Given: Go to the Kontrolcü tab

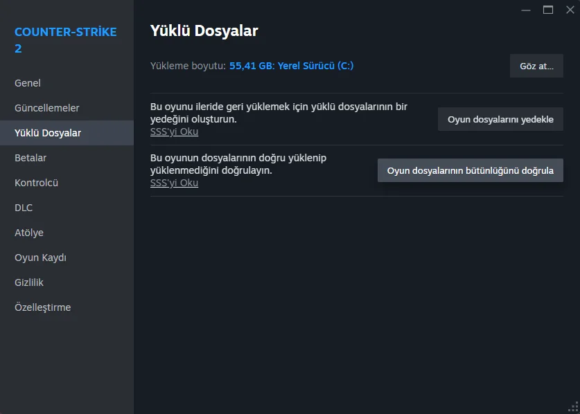Looking at the screenshot, I should pos(67,183).
